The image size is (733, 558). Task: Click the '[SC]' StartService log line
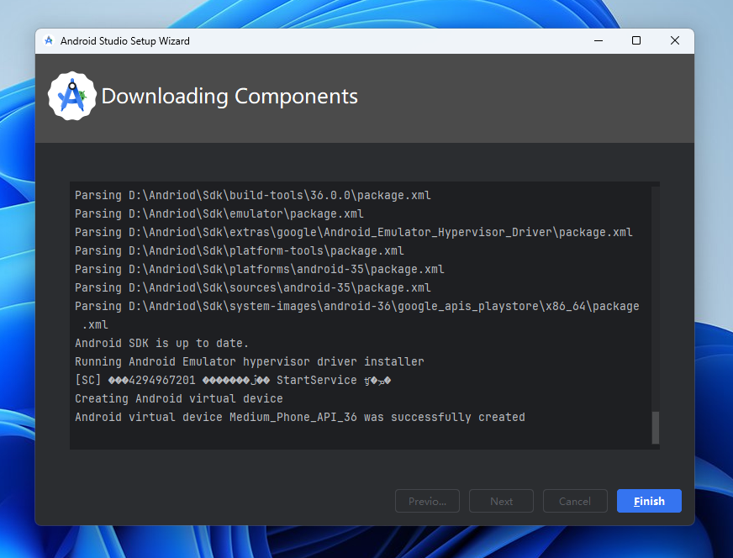[x=233, y=380]
